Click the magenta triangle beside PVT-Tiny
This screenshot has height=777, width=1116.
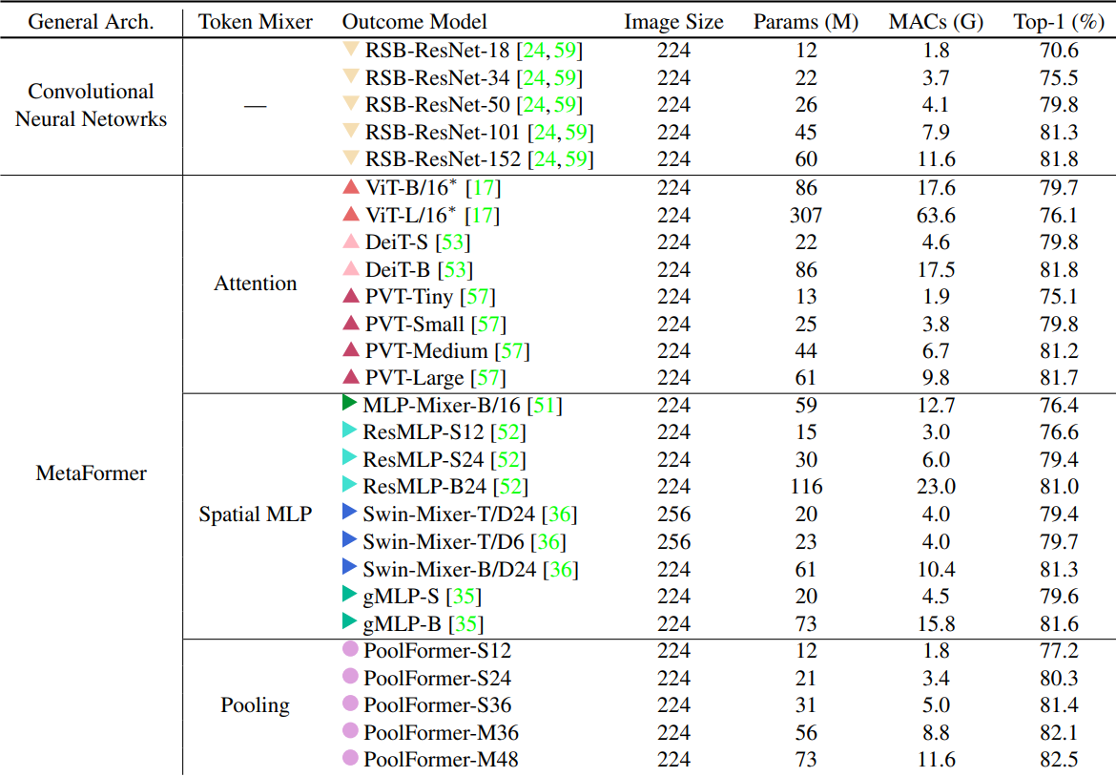[350, 297]
